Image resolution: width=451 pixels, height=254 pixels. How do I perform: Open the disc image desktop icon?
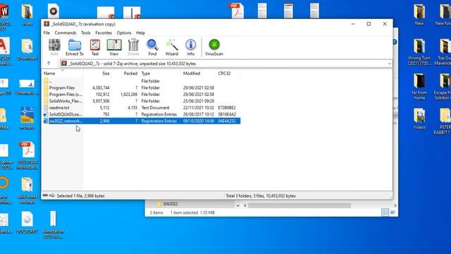54,11
